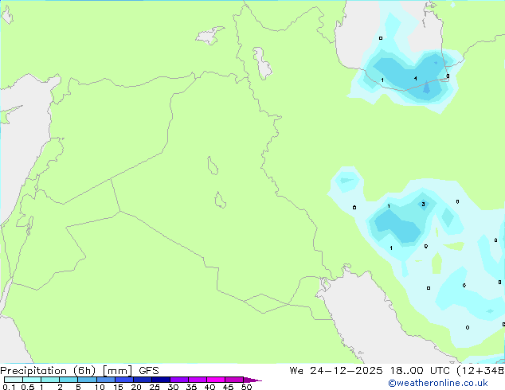Click the '30' legend scale label
The width and height of the screenshot is (505, 390).
coord(173,387)
